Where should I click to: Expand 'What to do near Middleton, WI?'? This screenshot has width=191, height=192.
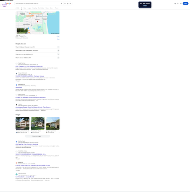click(x=38, y=58)
